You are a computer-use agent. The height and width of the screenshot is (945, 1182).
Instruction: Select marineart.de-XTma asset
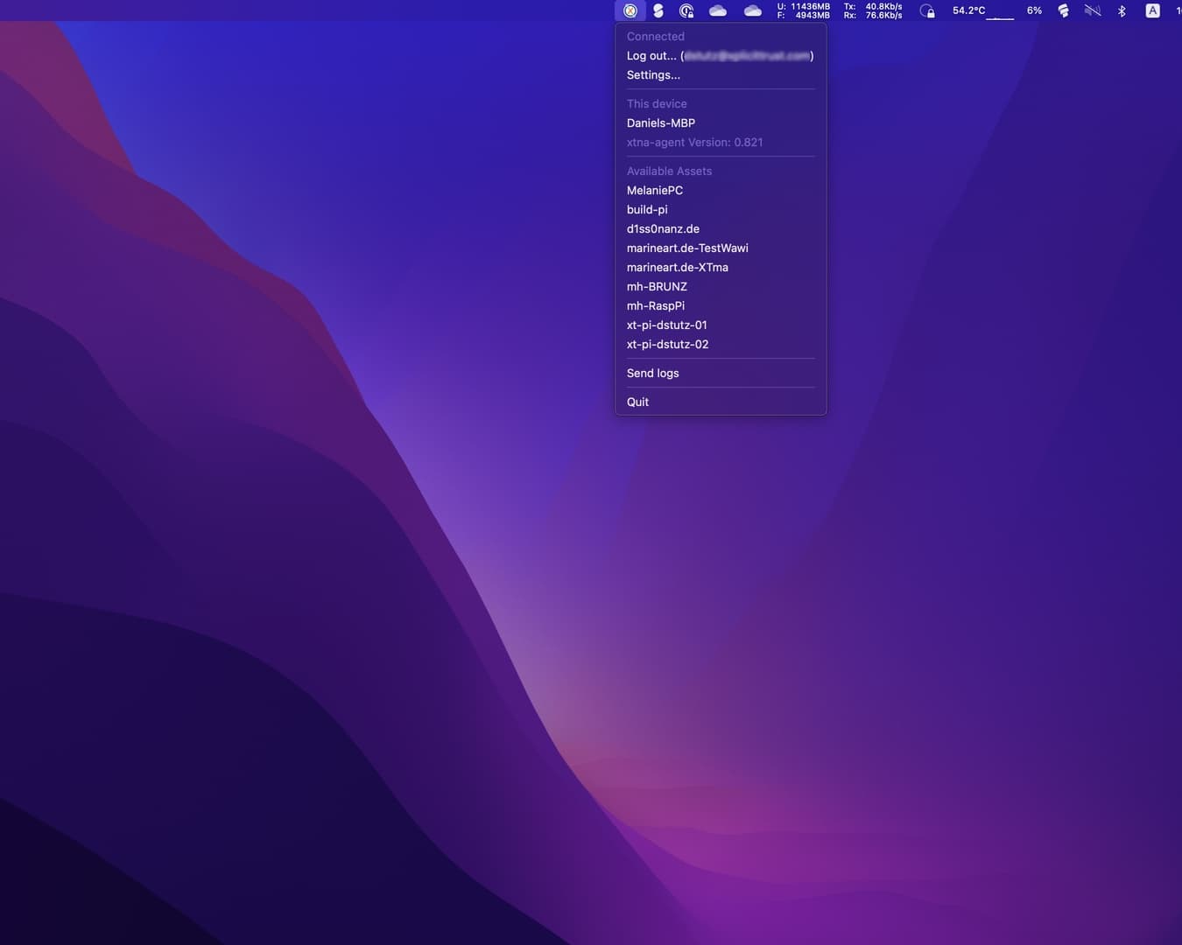click(x=721, y=267)
